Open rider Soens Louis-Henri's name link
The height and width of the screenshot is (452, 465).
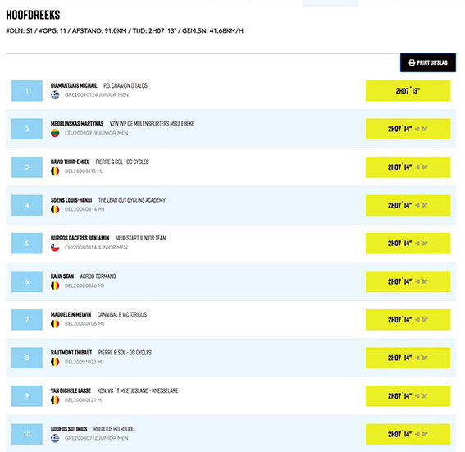click(71, 200)
